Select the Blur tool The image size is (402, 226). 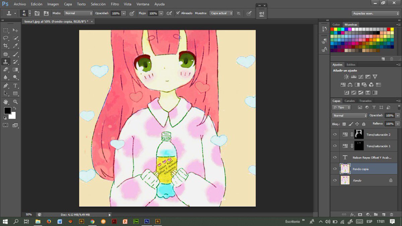6,77
